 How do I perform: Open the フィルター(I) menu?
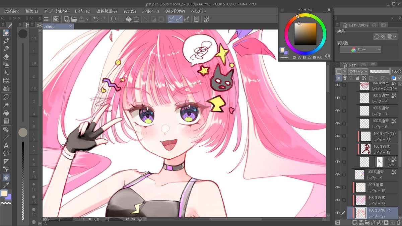150,11
